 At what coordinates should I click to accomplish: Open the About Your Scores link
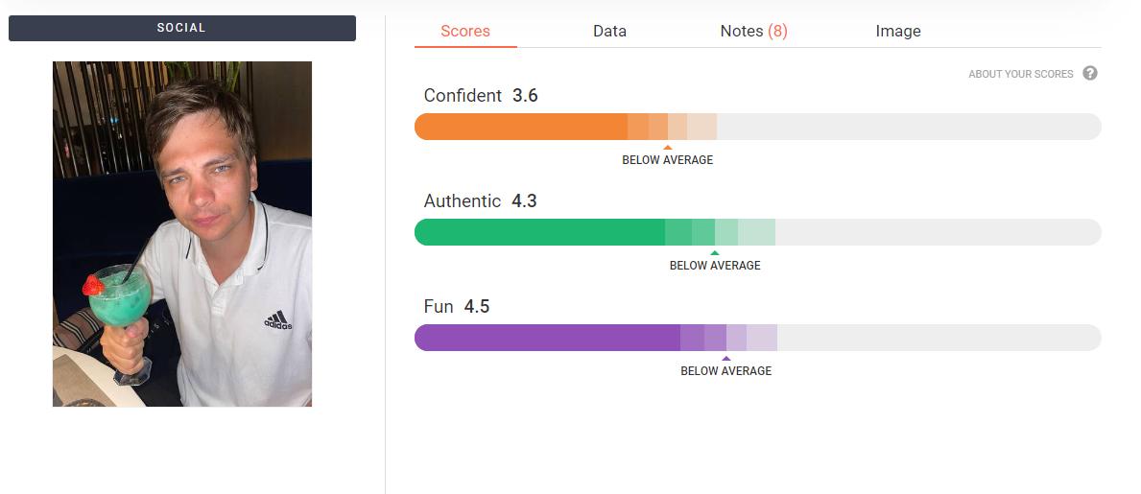[x=1020, y=74]
